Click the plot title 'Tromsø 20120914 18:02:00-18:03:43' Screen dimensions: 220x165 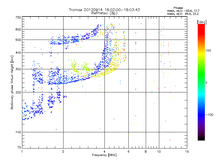click(x=104, y=10)
